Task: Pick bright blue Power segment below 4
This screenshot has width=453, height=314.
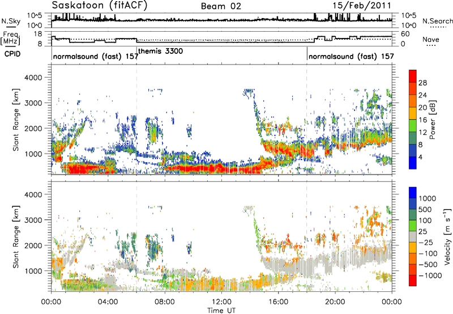Action: [413, 163]
